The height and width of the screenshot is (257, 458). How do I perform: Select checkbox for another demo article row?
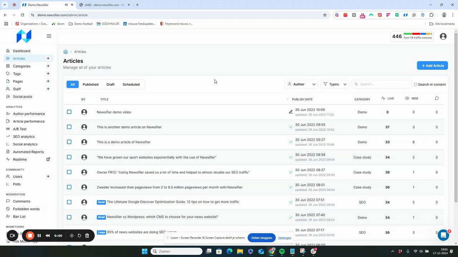click(69, 127)
